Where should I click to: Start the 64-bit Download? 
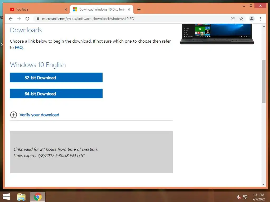pos(56,93)
